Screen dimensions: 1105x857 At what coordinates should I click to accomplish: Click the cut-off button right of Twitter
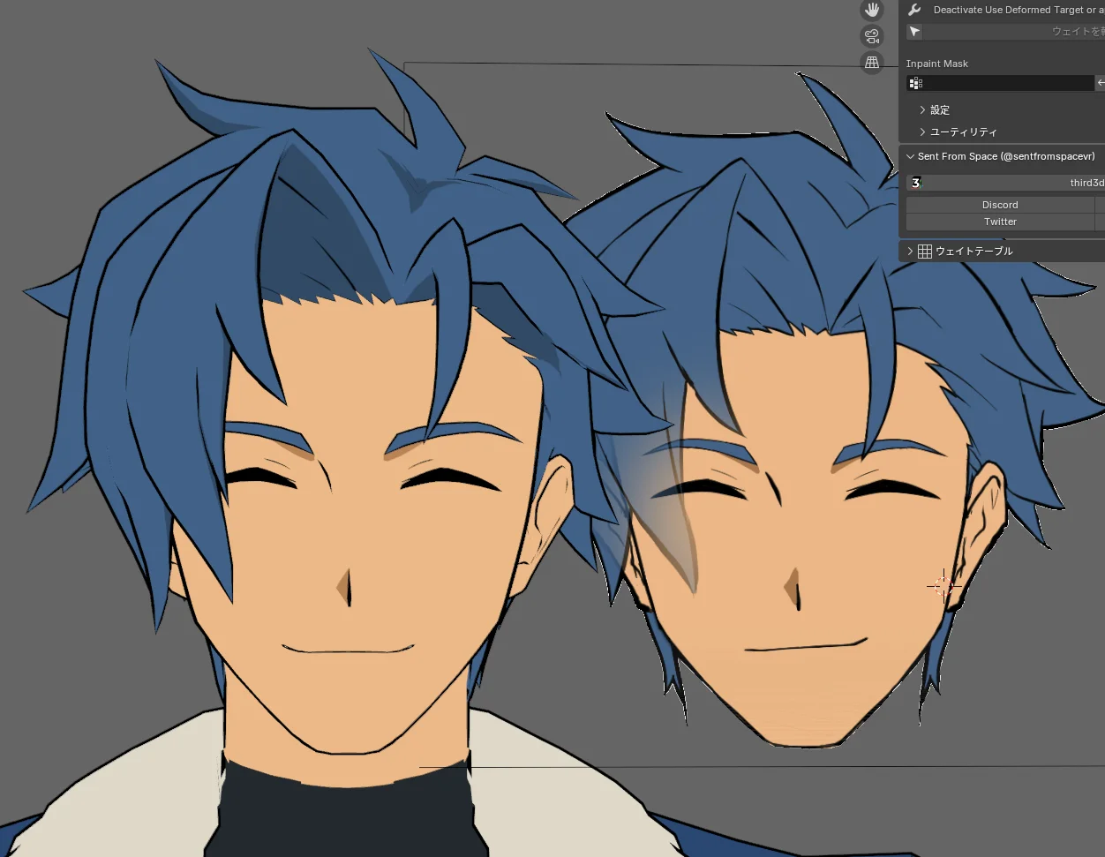(x=1101, y=222)
